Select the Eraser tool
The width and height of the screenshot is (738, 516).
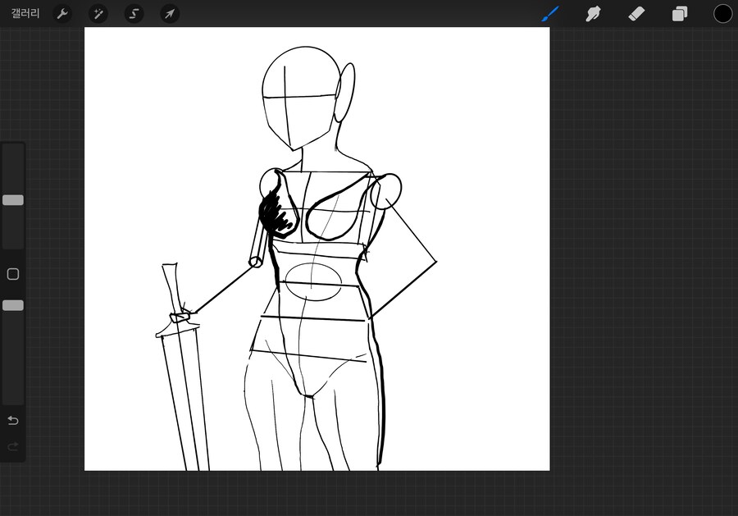636,14
